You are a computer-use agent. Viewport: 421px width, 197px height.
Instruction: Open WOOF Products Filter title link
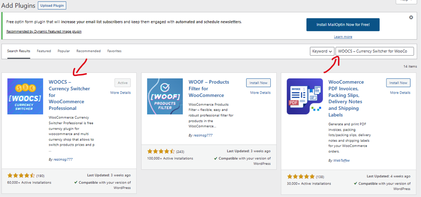[209, 88]
